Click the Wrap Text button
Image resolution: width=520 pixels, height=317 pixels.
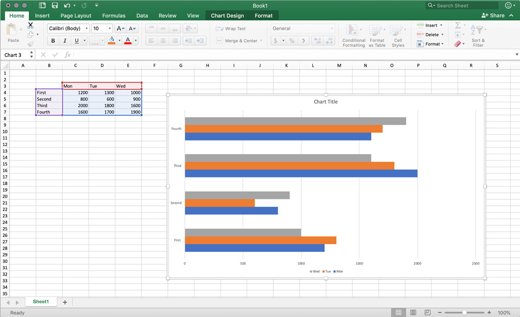(x=231, y=28)
